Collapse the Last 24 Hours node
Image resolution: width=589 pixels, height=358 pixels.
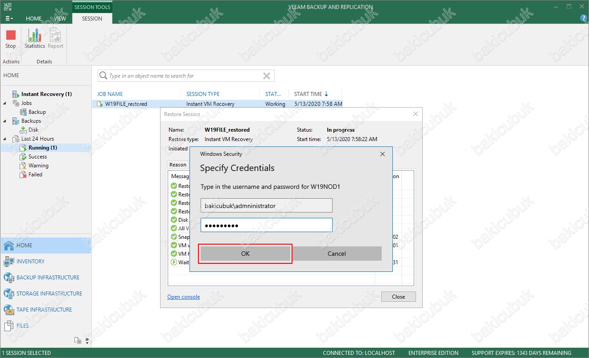coord(5,139)
